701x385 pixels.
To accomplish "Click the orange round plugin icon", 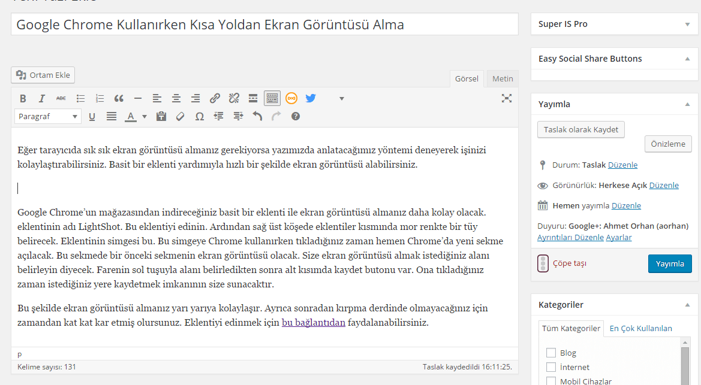I will [x=291, y=98].
